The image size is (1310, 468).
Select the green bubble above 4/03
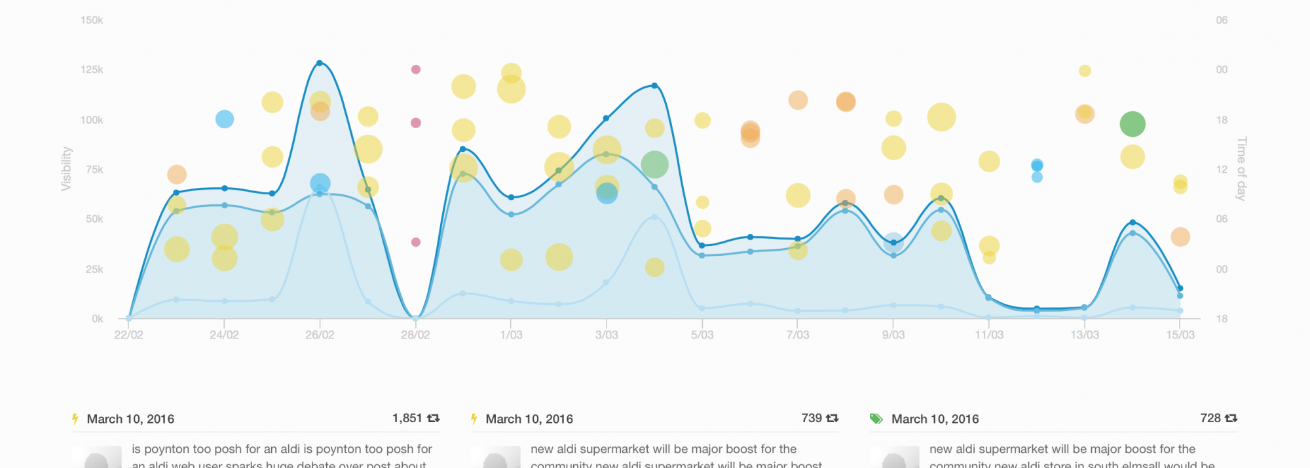[654, 164]
